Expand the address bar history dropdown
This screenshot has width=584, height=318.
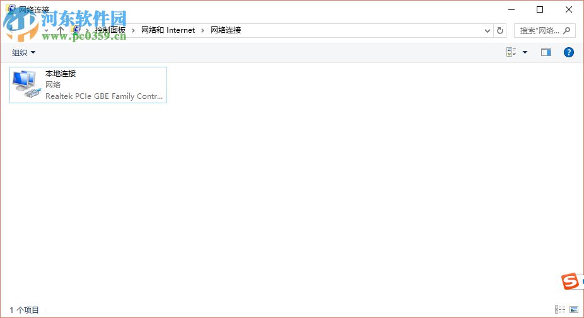click(x=487, y=30)
